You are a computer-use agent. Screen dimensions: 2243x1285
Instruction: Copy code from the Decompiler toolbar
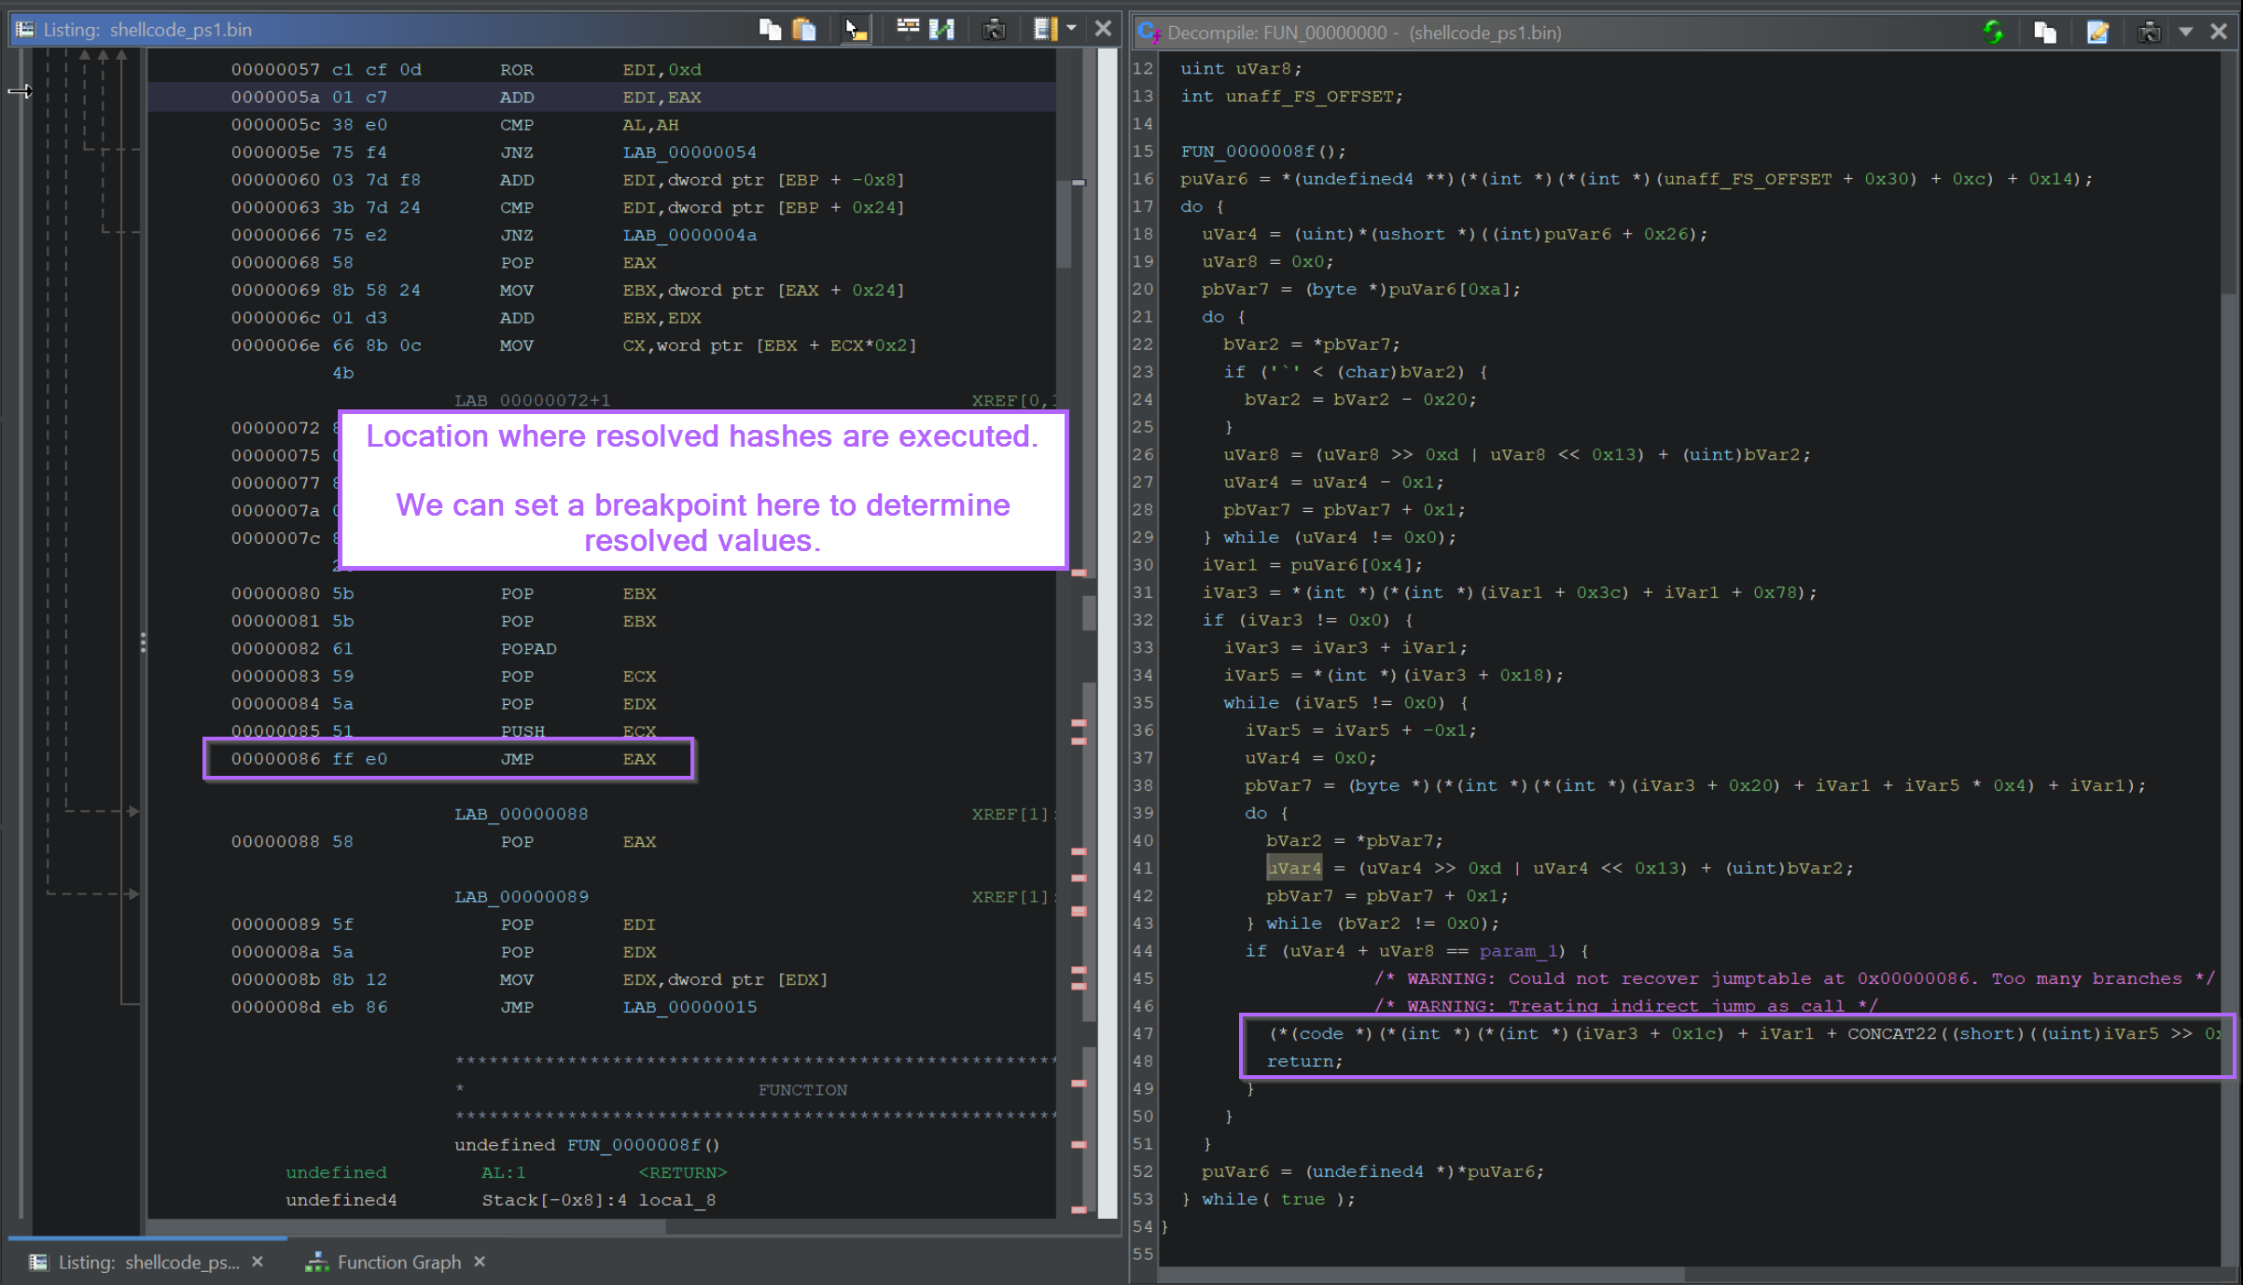tap(2045, 32)
